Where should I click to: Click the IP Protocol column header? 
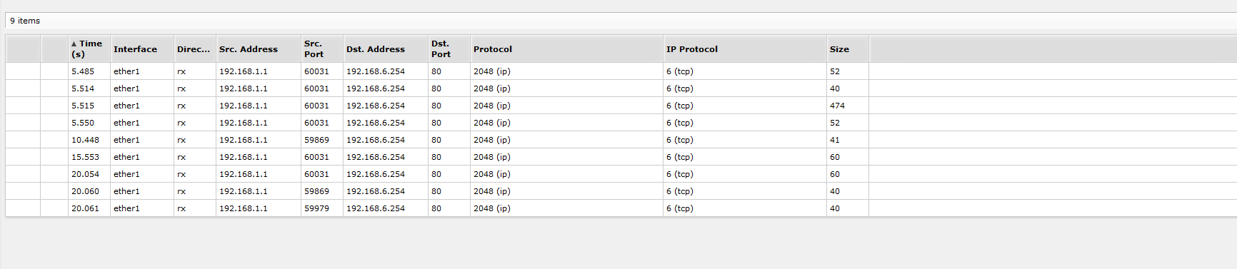click(745, 49)
